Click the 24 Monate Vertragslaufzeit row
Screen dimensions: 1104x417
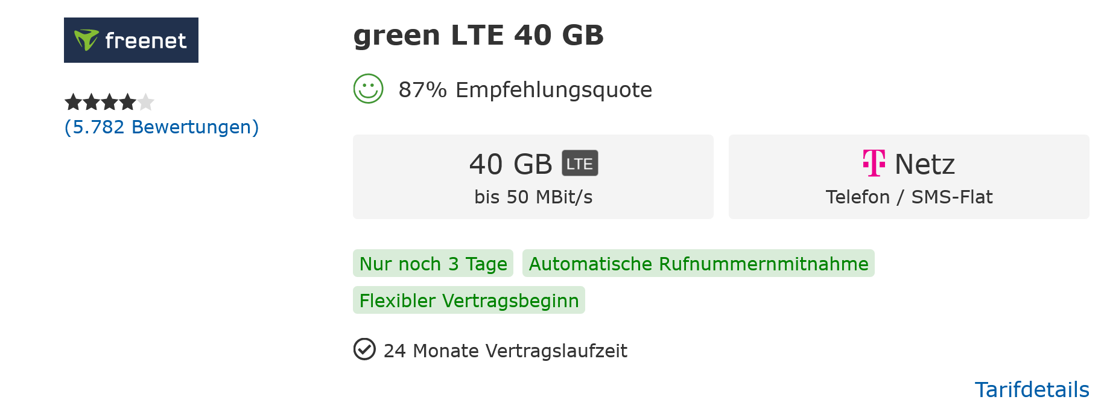tap(506, 349)
